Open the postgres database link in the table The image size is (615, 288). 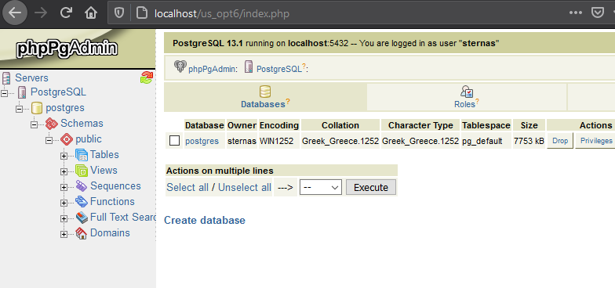tap(202, 141)
